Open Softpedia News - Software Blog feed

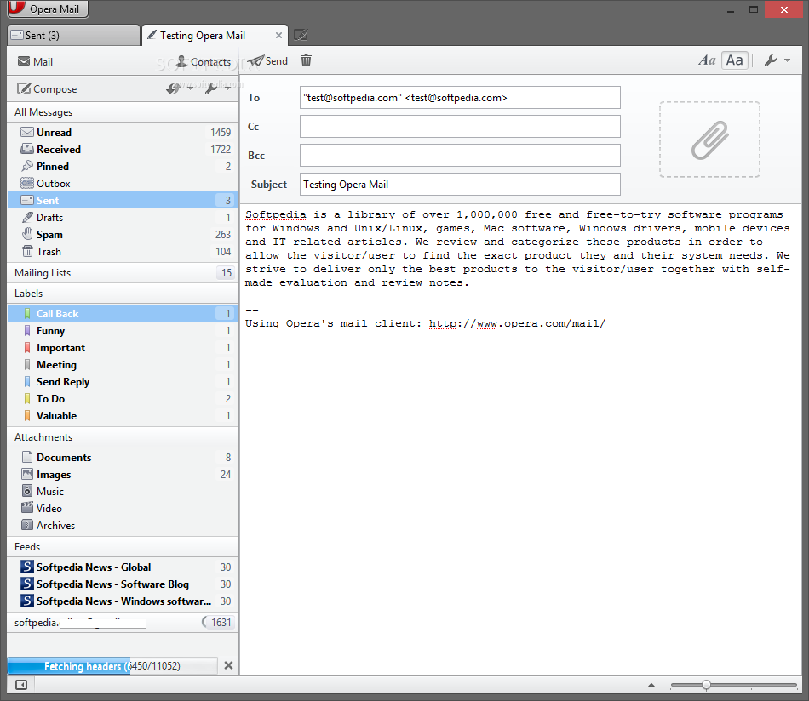[123, 584]
